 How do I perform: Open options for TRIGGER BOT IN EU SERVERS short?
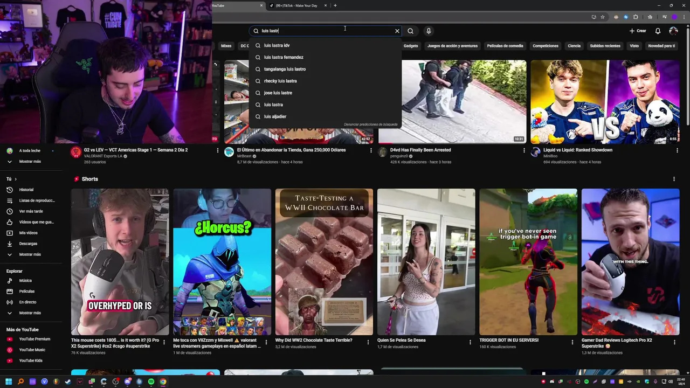tap(572, 342)
